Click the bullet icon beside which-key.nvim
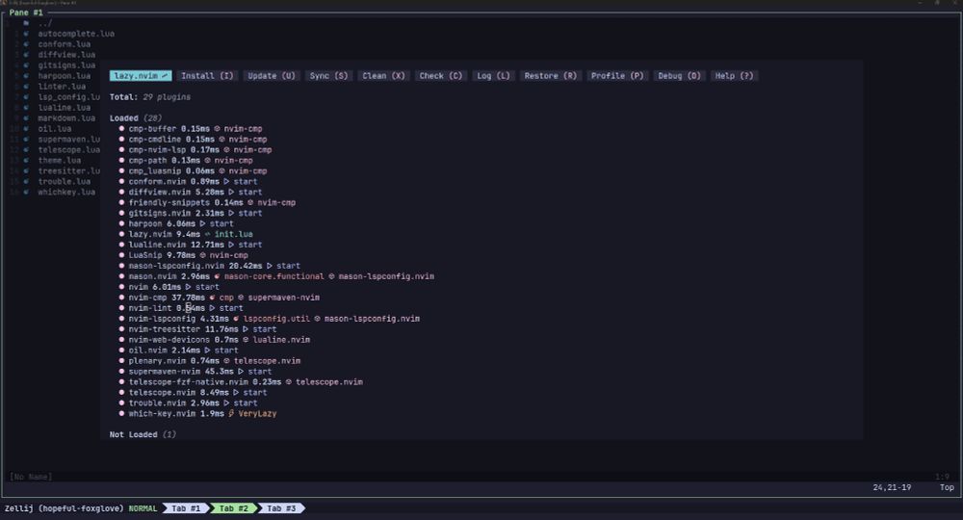This screenshot has width=963, height=520. 121,413
